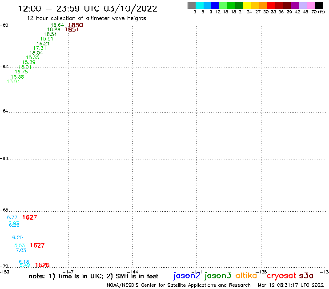Click the wave height value 15.55

pos(32,57)
